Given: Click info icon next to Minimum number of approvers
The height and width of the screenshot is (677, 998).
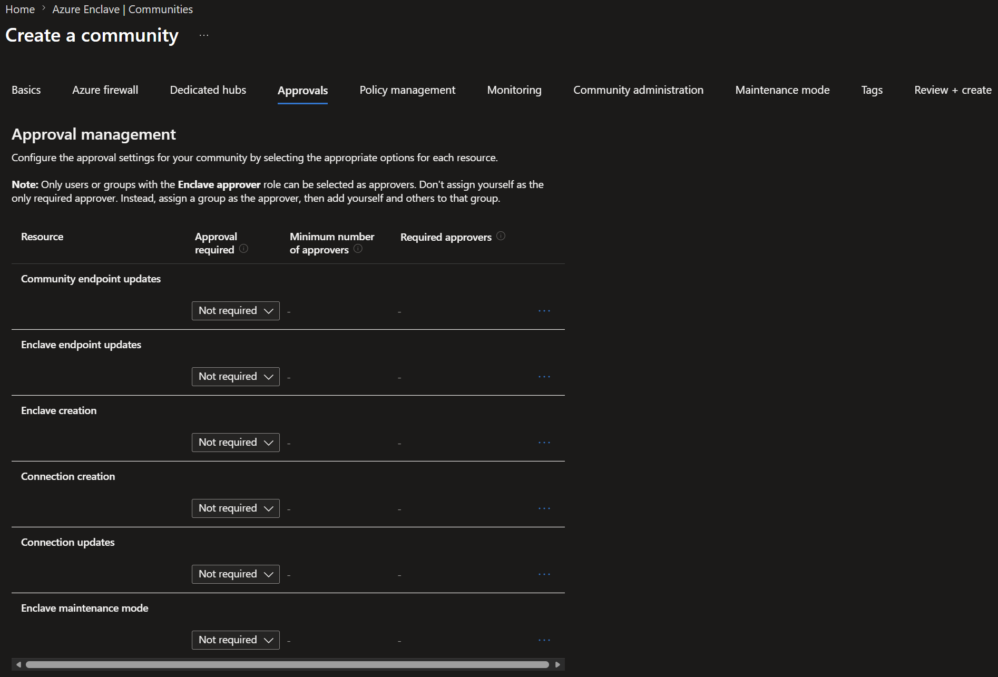Looking at the screenshot, I should tap(358, 249).
